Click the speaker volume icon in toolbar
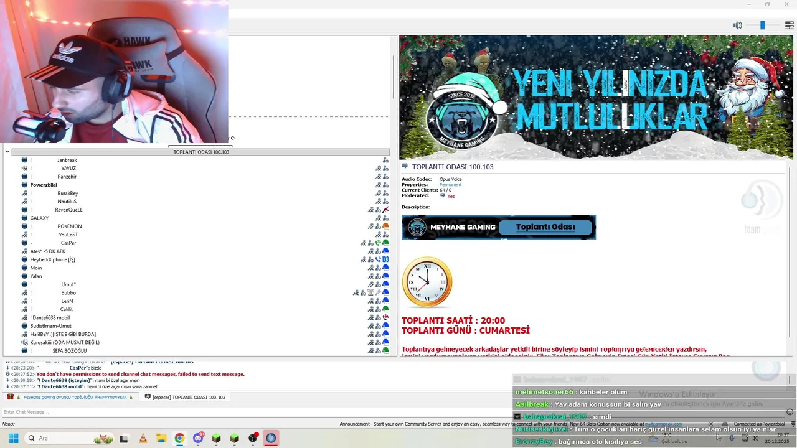Screen dimensions: 797x448 (737, 26)
